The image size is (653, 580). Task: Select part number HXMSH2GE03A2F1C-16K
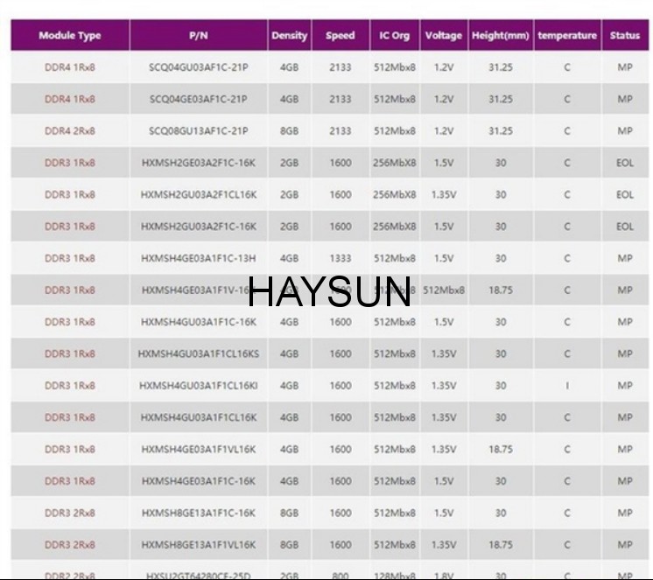point(199,163)
